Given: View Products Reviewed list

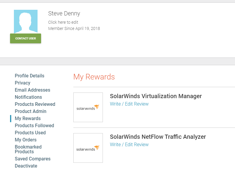Looking at the screenshot, I should (x=35, y=104).
